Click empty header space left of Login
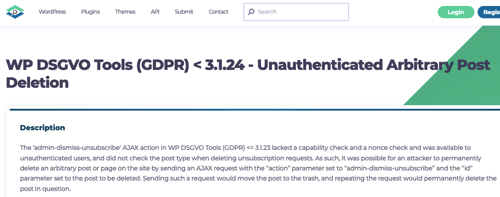The height and width of the screenshot is (197, 500). pyautogui.click(x=393, y=12)
